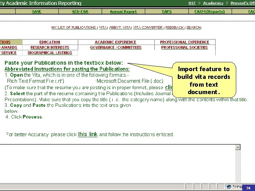Select the partially visible AWARDS tab
This screenshot has width=255, height=191.
[8, 47]
